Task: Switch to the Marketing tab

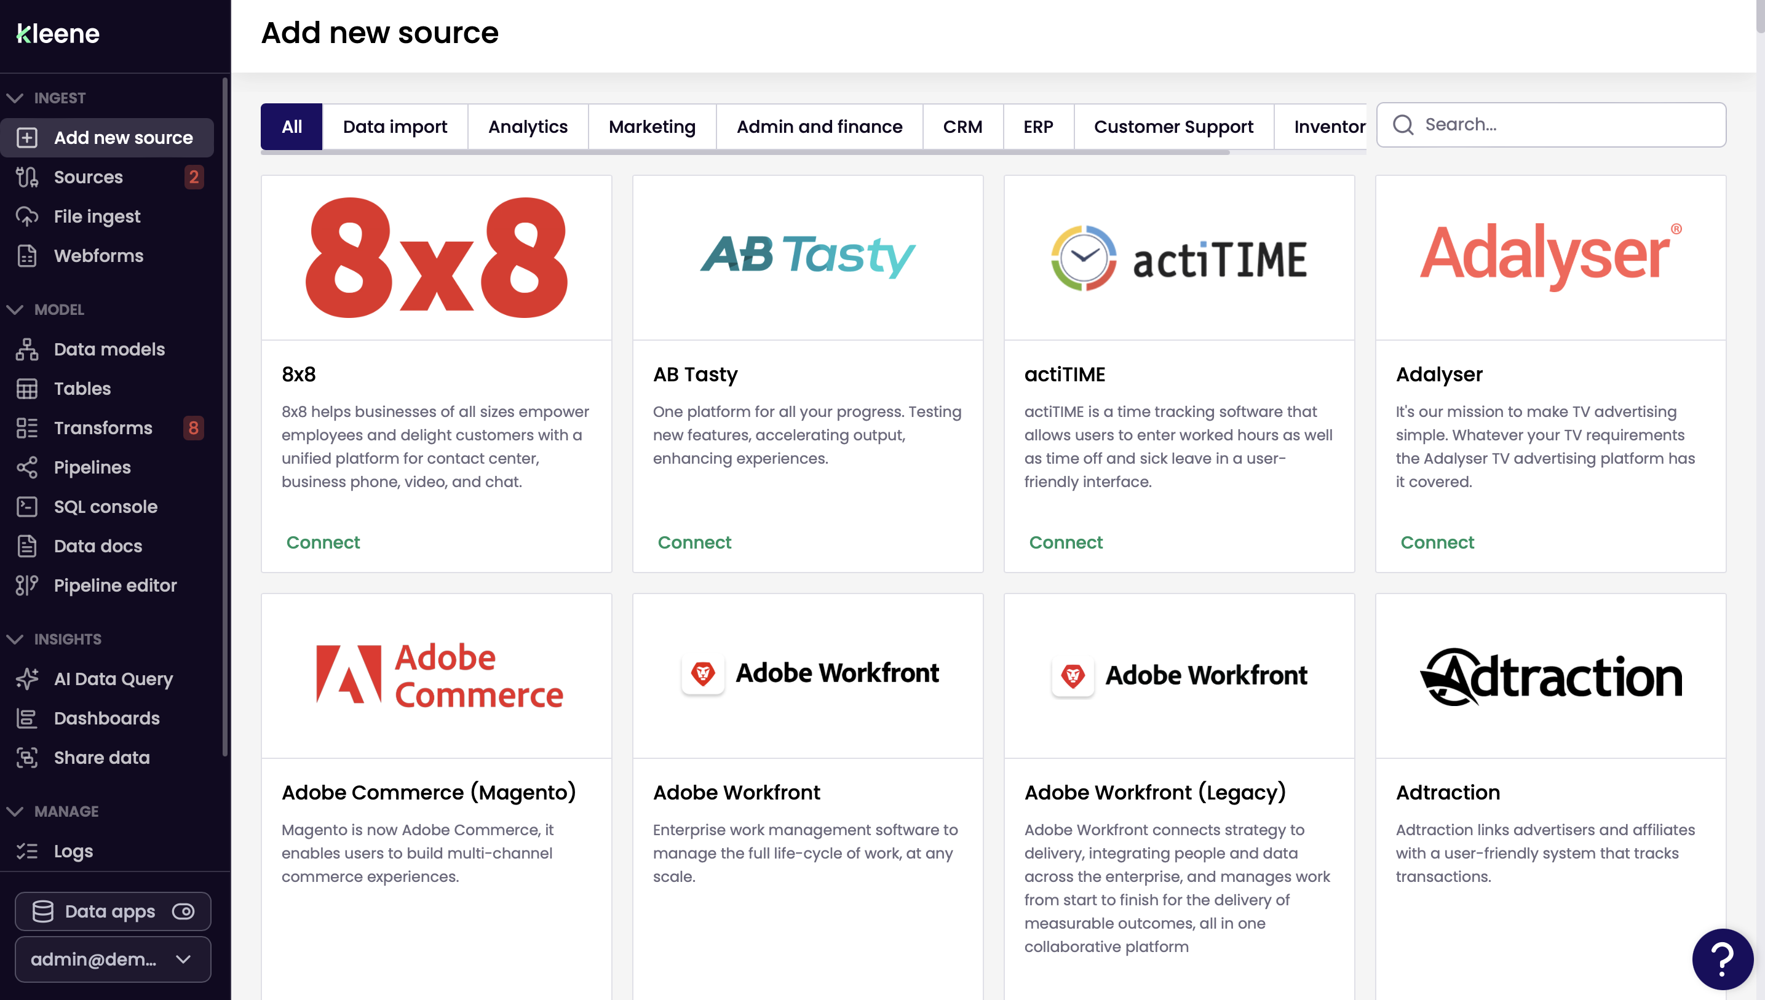Action: 652,126
